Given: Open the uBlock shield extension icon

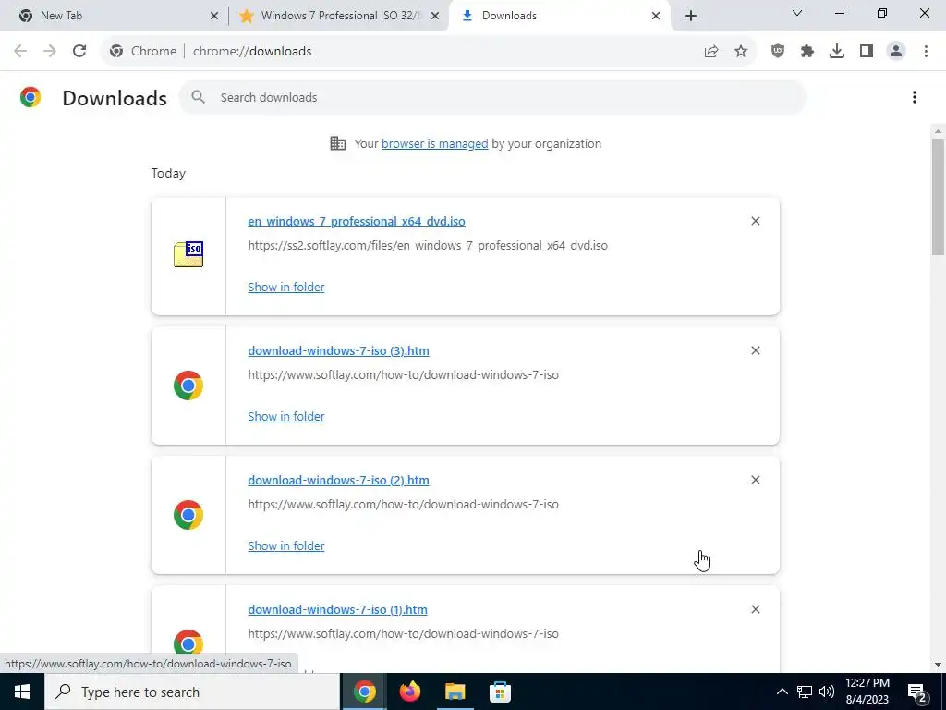Looking at the screenshot, I should (x=778, y=52).
